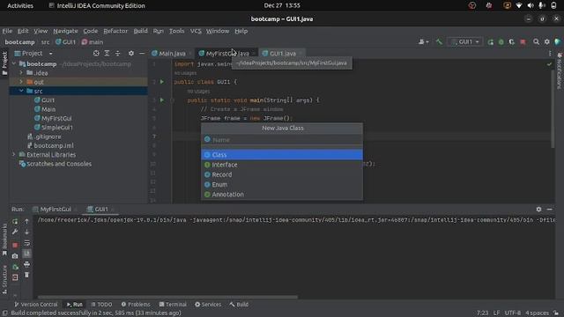
Task: Toggle the Bookmarks side panel button
Action: pos(4,240)
